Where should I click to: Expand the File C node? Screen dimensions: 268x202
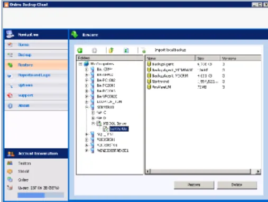click(x=93, y=113)
